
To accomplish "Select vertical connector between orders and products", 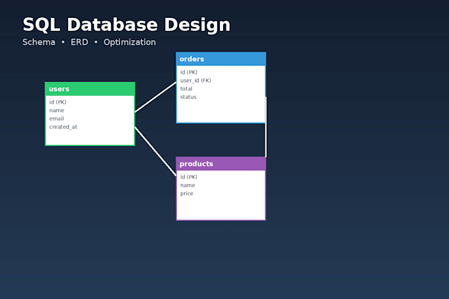I will (265, 127).
